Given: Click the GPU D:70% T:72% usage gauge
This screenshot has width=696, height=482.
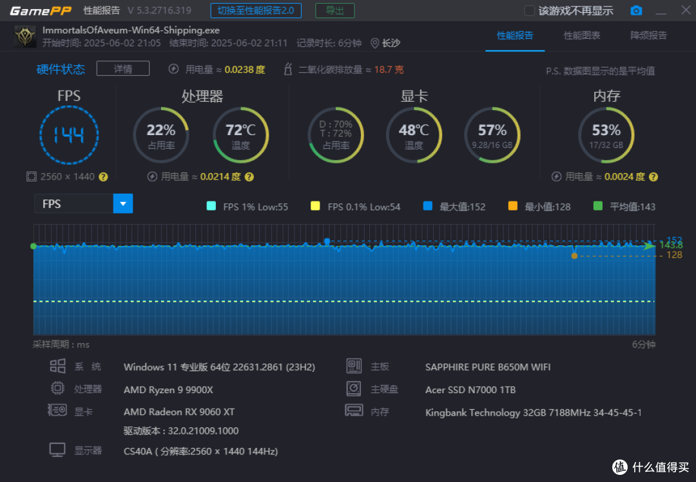Looking at the screenshot, I should 336,134.
